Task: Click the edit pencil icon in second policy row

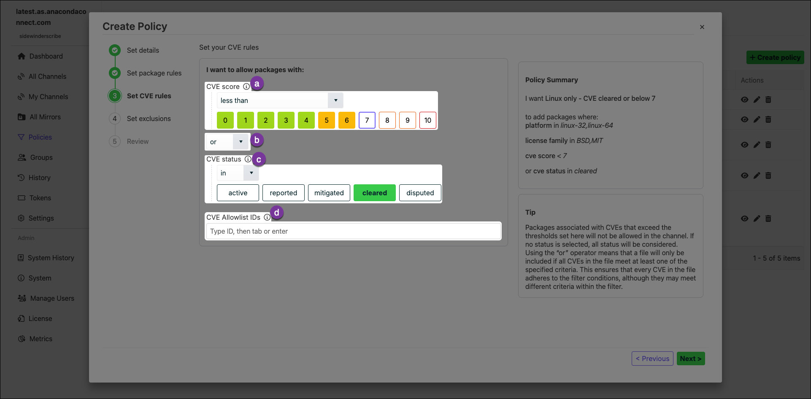Action: coord(757,119)
